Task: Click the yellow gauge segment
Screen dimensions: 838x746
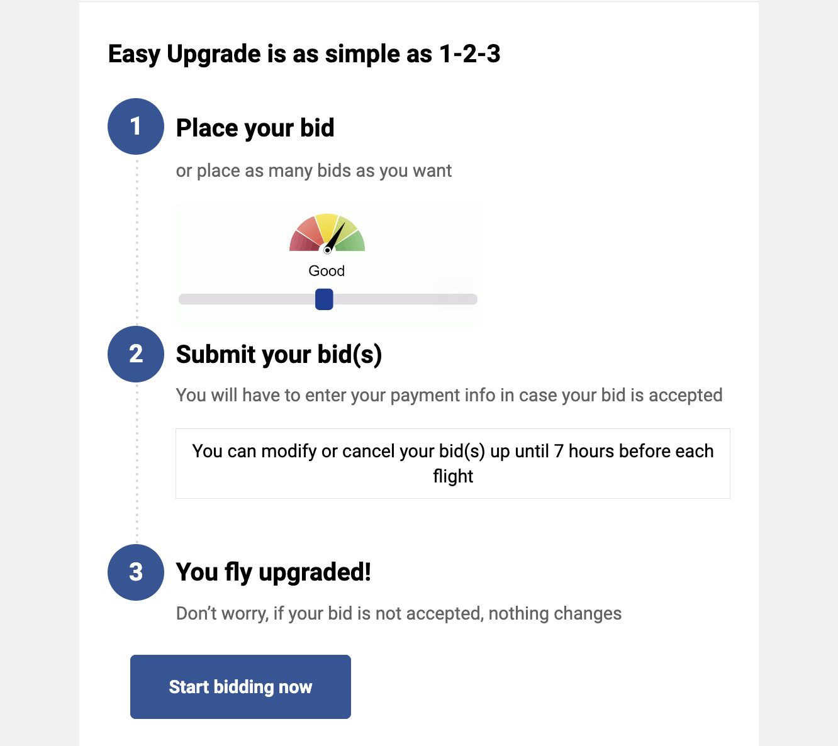Action: tap(327, 223)
